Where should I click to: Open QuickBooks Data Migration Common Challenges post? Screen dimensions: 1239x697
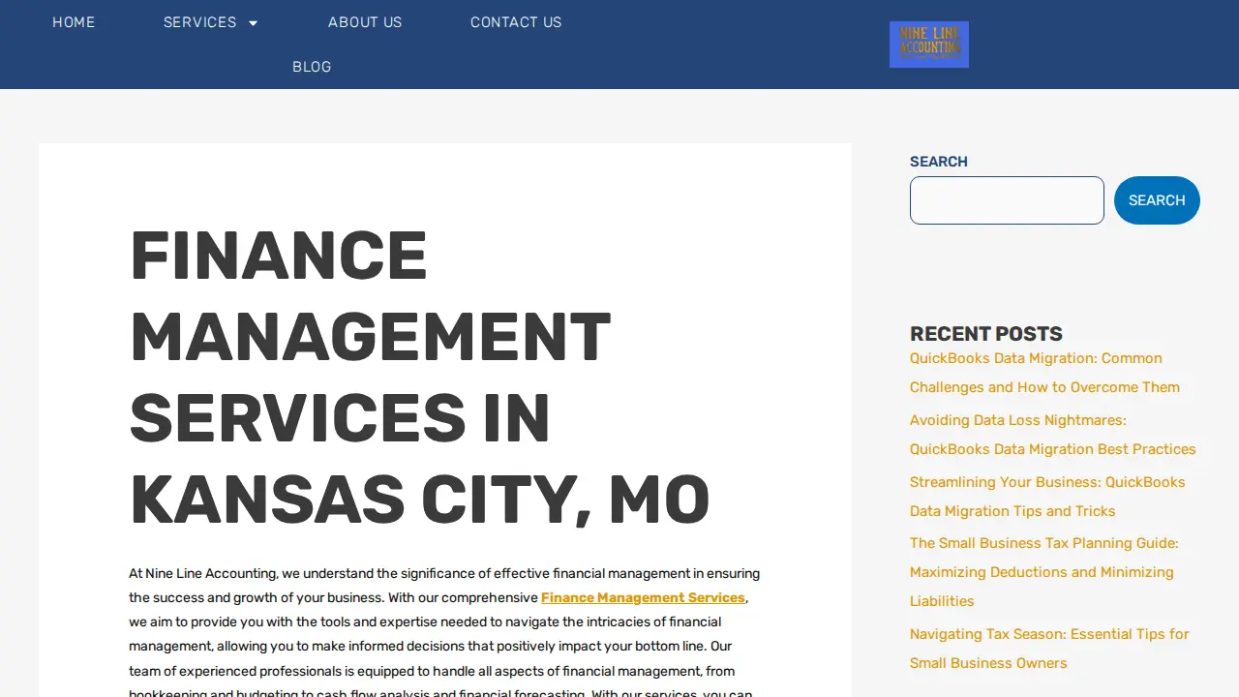1044,373
